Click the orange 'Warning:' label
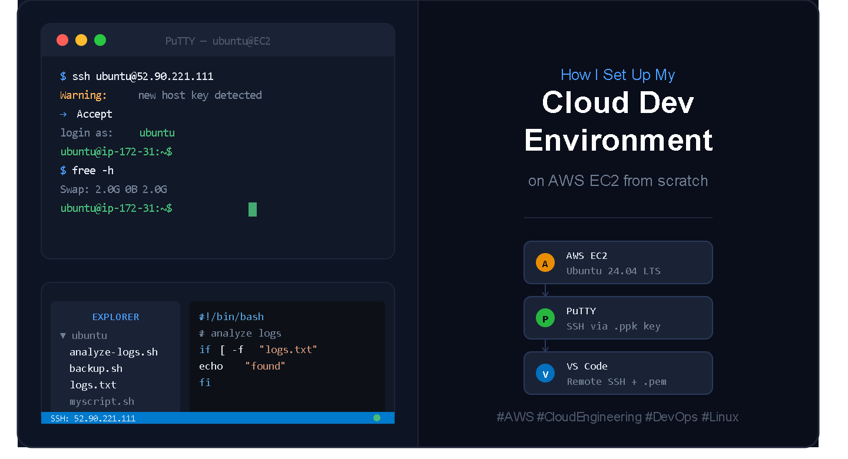 coord(84,95)
